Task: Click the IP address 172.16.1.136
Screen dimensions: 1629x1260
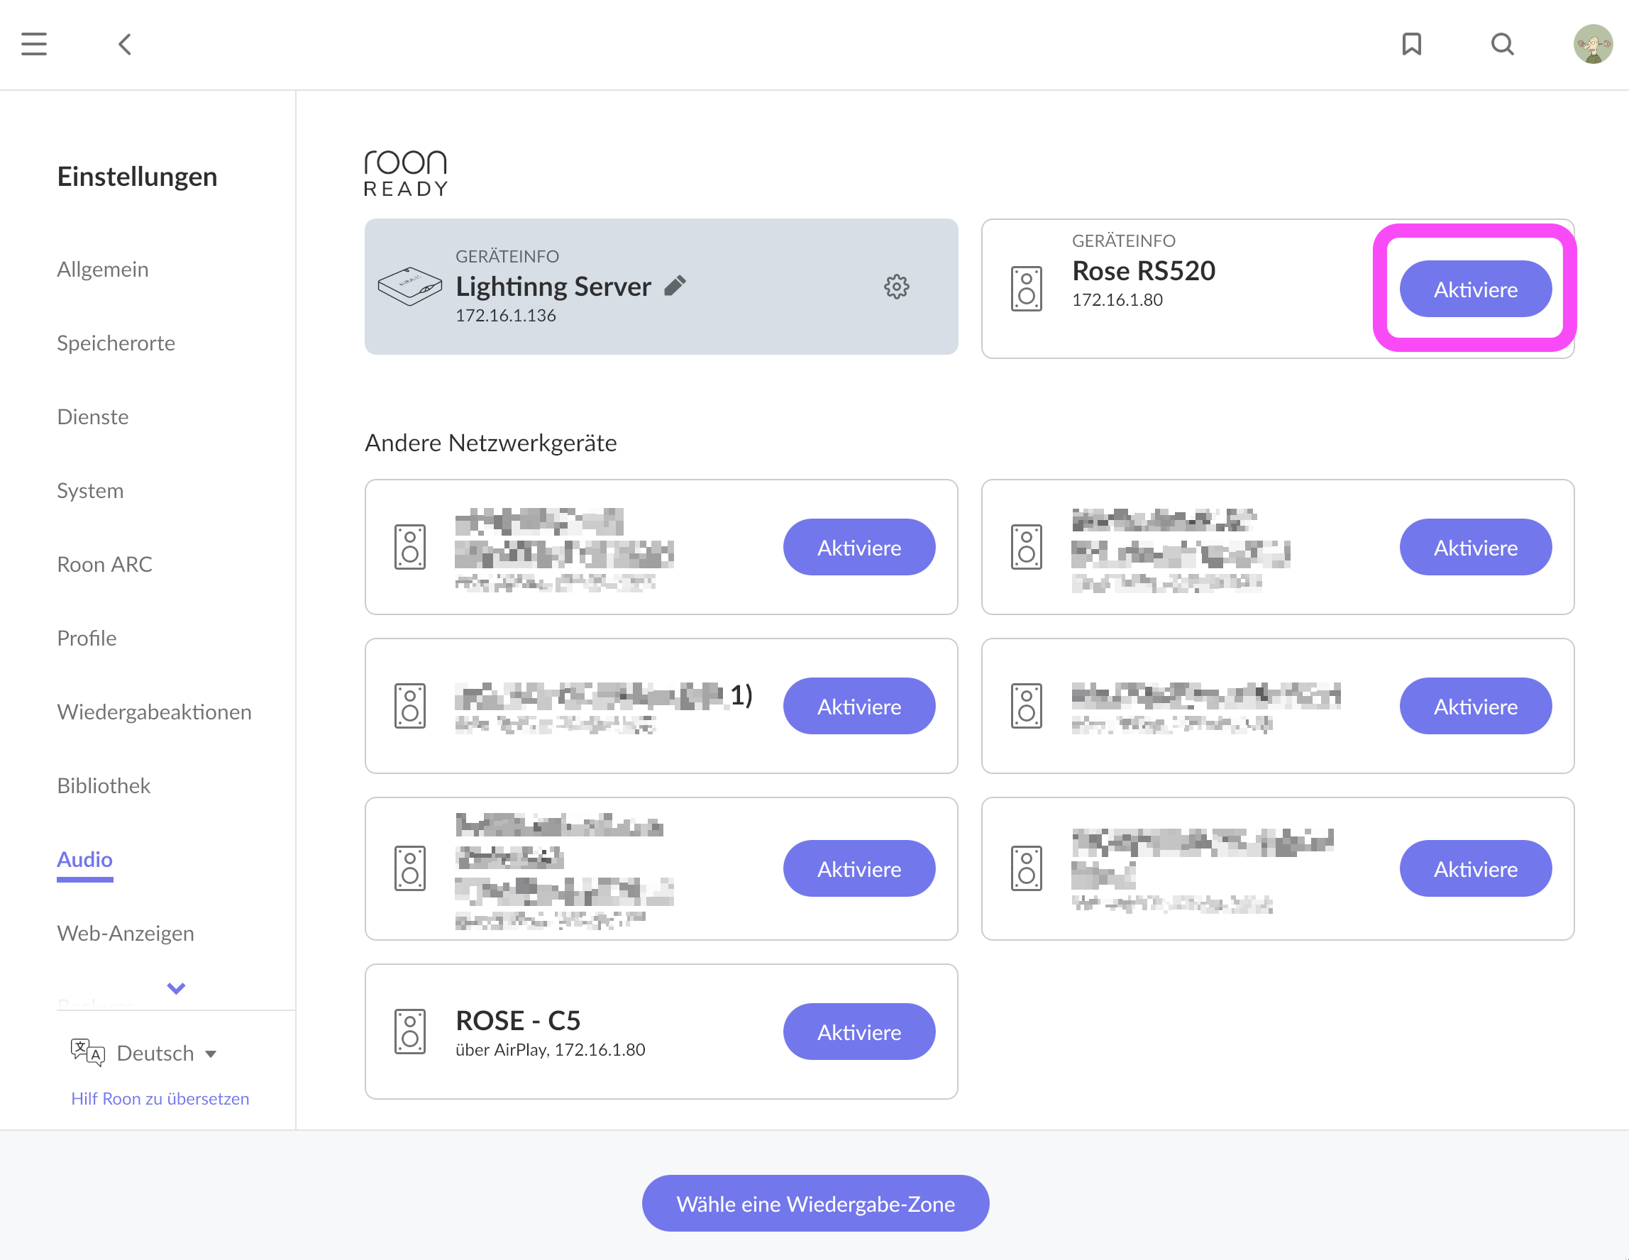Action: (x=506, y=316)
